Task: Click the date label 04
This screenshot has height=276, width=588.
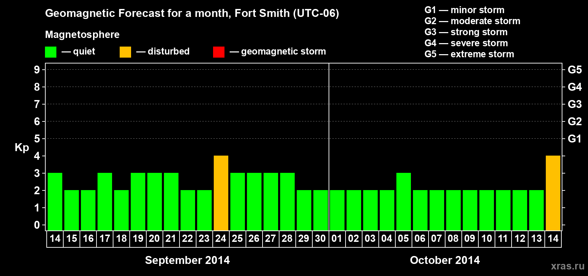Action: click(387, 239)
